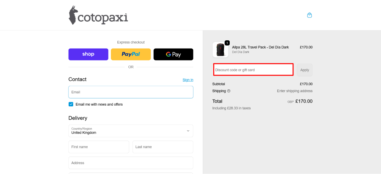The width and height of the screenshot is (381, 174).
Task: Click the GBP £170.00 total amount
Action: 300,101
